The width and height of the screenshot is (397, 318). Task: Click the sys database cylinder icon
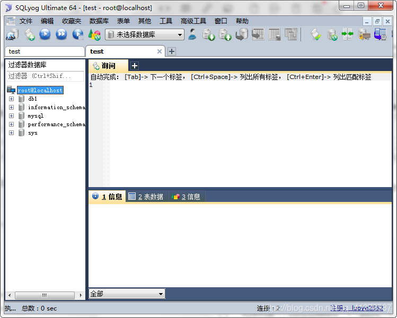click(22, 132)
